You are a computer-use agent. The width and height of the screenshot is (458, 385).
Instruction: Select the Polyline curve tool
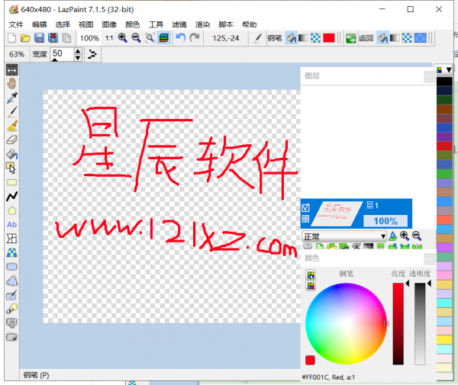click(11, 197)
